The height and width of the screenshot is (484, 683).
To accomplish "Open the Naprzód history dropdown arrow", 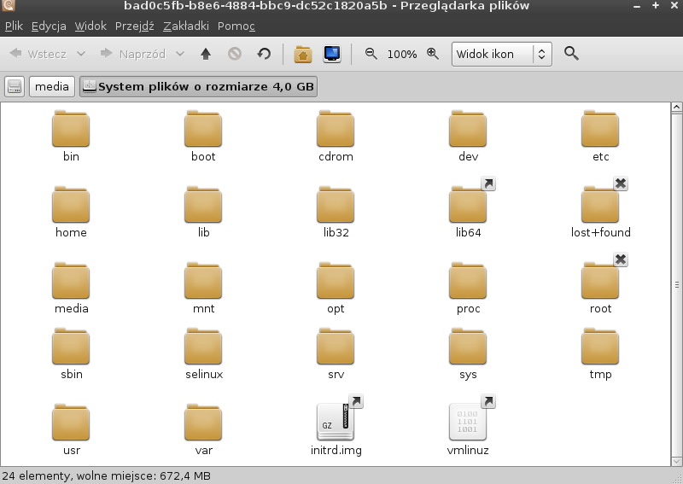I will [x=180, y=54].
